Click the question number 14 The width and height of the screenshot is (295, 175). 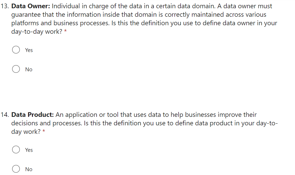tap(5, 115)
